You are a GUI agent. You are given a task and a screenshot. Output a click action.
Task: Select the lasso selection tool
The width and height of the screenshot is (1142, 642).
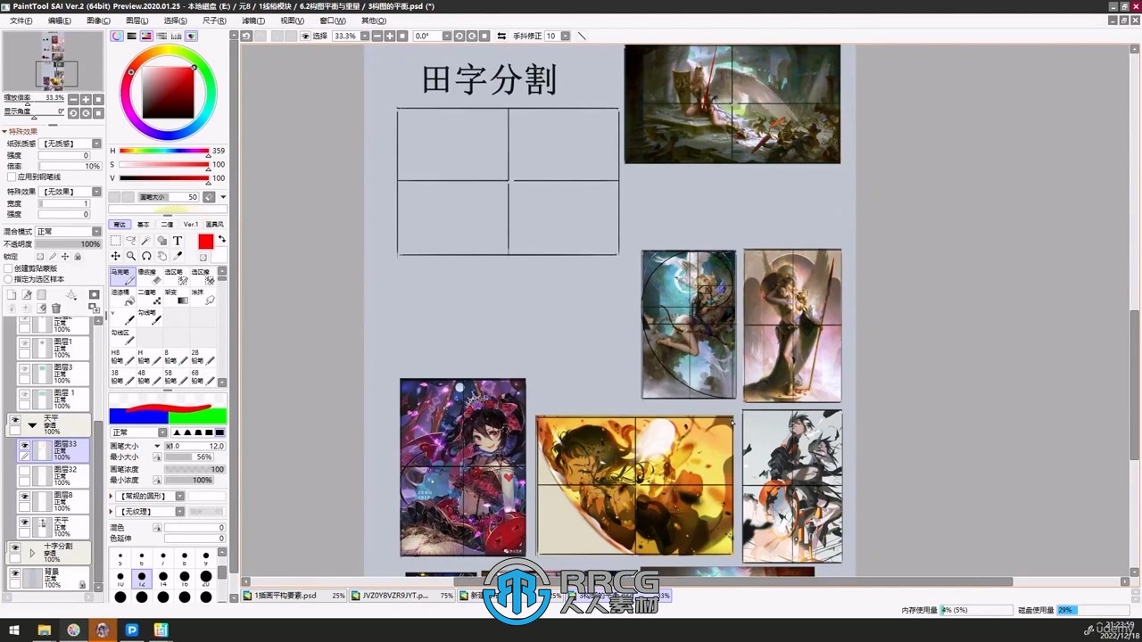coord(131,241)
